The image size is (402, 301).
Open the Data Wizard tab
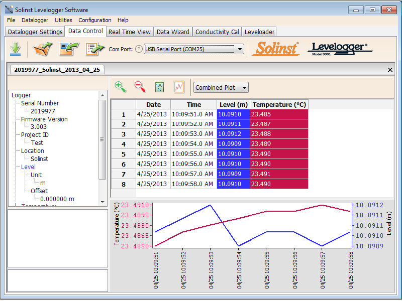click(173, 32)
